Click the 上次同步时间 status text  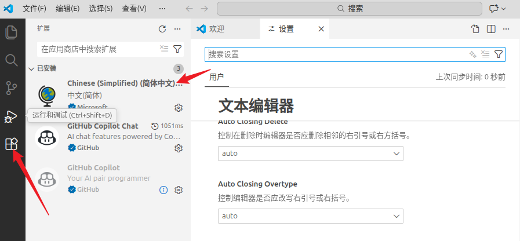pos(470,77)
